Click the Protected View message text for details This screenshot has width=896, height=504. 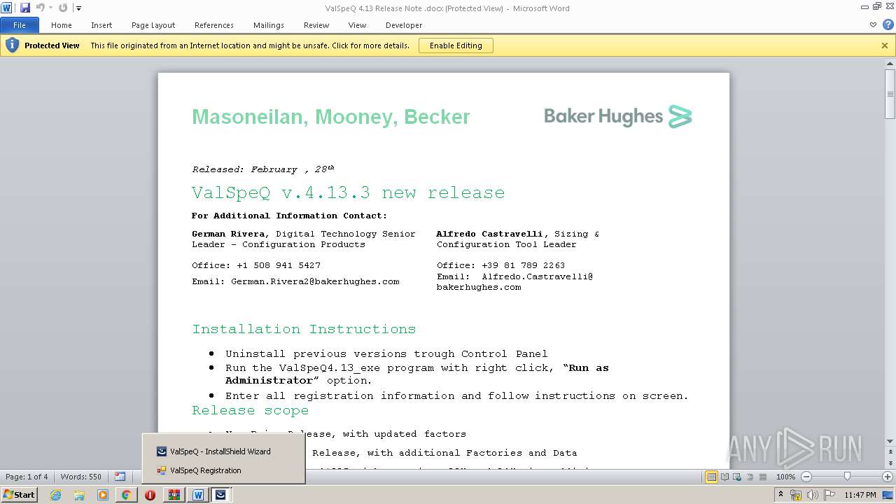[x=250, y=45]
